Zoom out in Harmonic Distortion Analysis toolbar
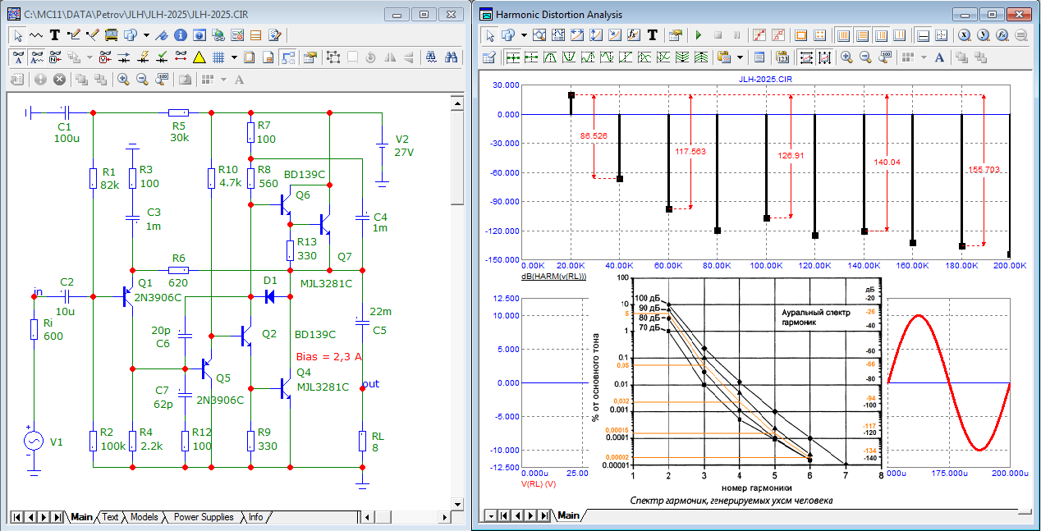Image resolution: width=1041 pixels, height=531 pixels. 865,57
